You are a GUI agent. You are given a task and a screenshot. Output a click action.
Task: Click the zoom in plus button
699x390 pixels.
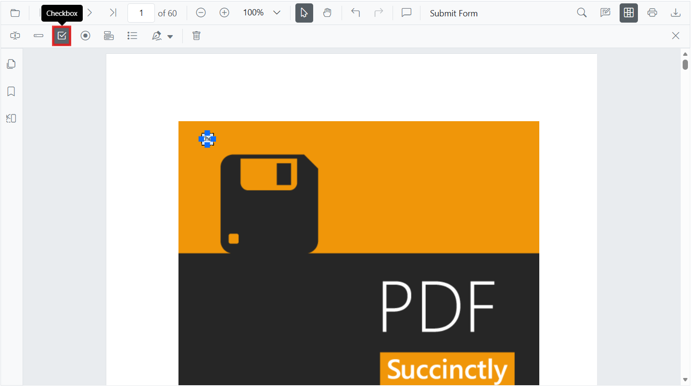point(224,13)
